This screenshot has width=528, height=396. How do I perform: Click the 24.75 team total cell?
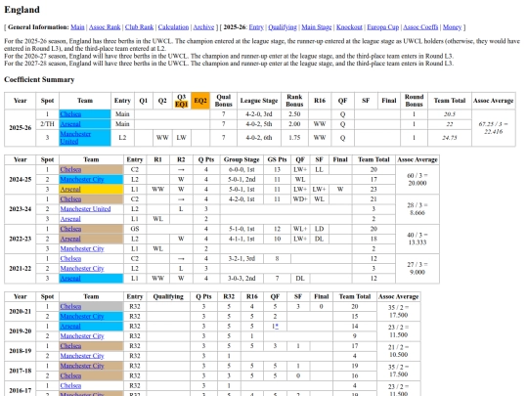[450, 138]
